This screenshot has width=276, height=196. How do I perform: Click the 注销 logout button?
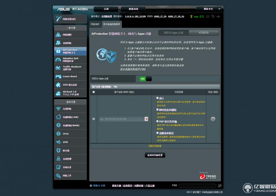click(x=106, y=9)
